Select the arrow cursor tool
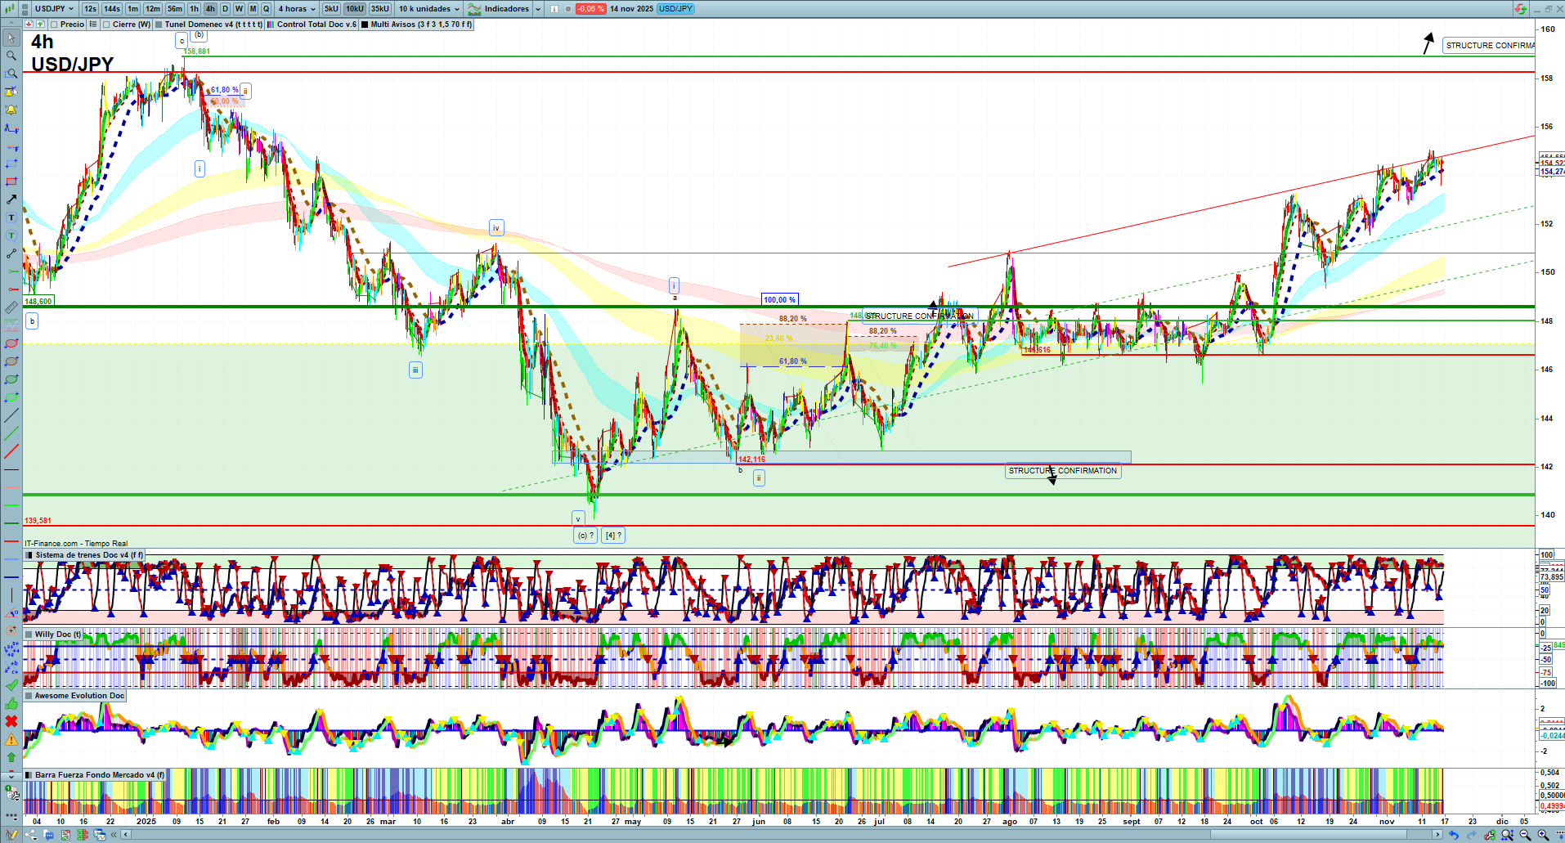Image resolution: width=1565 pixels, height=843 pixels. 11,38
